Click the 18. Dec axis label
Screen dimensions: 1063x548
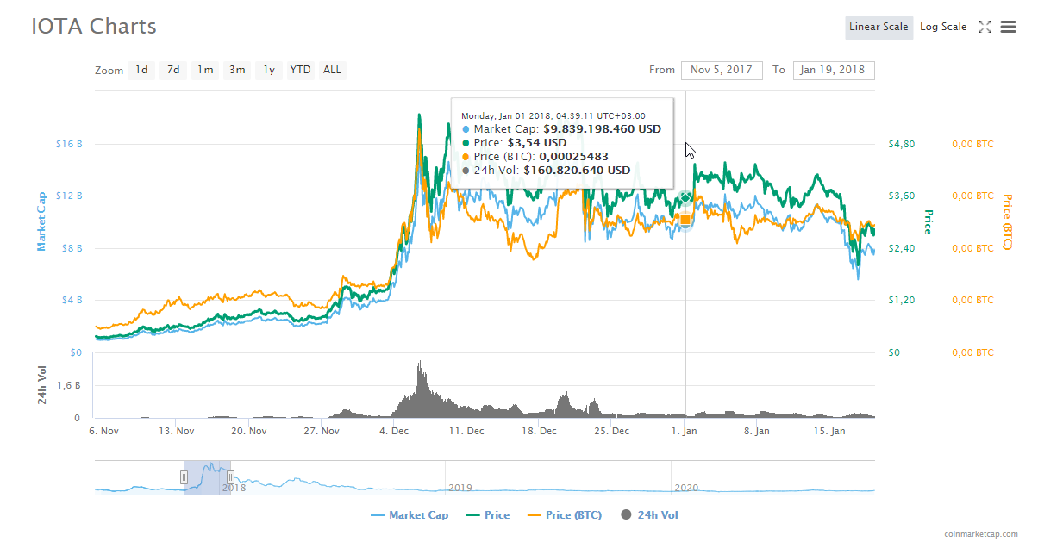(x=541, y=431)
